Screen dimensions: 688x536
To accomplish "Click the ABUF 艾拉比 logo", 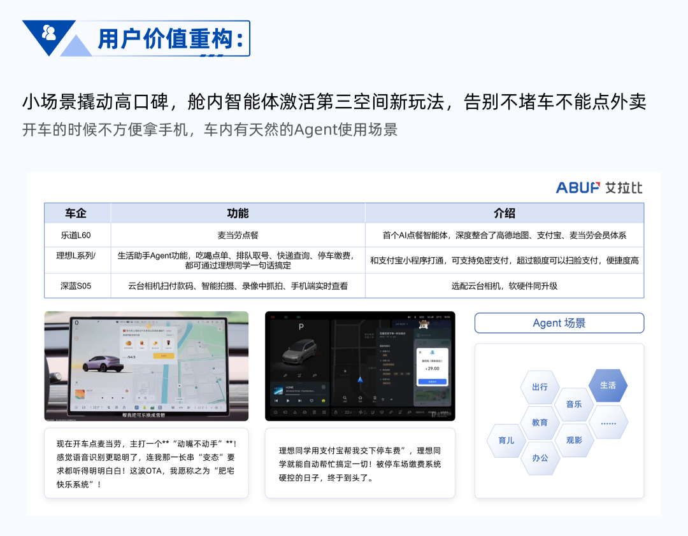I will [599, 188].
